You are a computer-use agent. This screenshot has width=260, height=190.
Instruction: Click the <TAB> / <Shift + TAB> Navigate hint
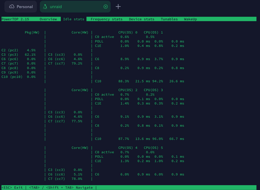pos(61,187)
